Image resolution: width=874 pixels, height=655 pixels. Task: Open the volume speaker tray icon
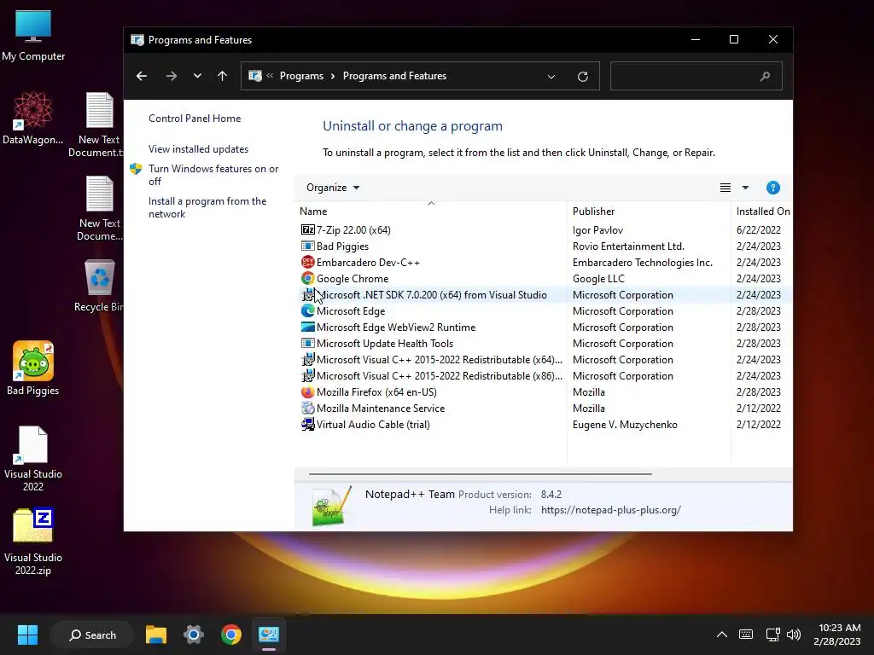pyautogui.click(x=793, y=635)
